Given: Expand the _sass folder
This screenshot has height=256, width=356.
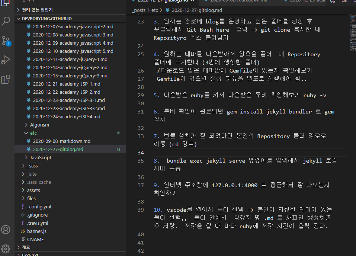Looking at the screenshot, I should [x=70, y=166].
